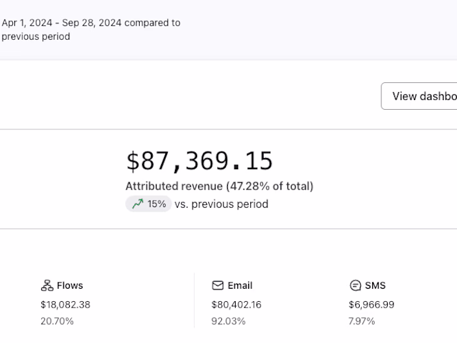Click the Email 92.03% share value

pyautogui.click(x=228, y=321)
